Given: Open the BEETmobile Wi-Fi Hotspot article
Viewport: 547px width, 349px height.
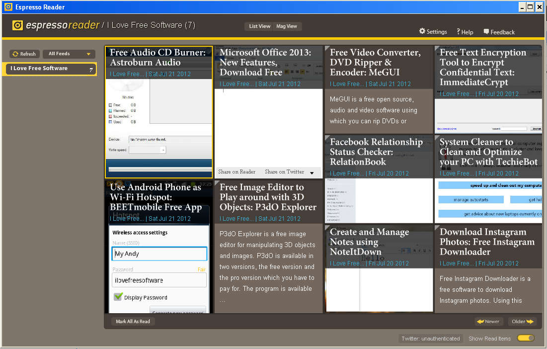Looking at the screenshot, I should pos(158,247).
